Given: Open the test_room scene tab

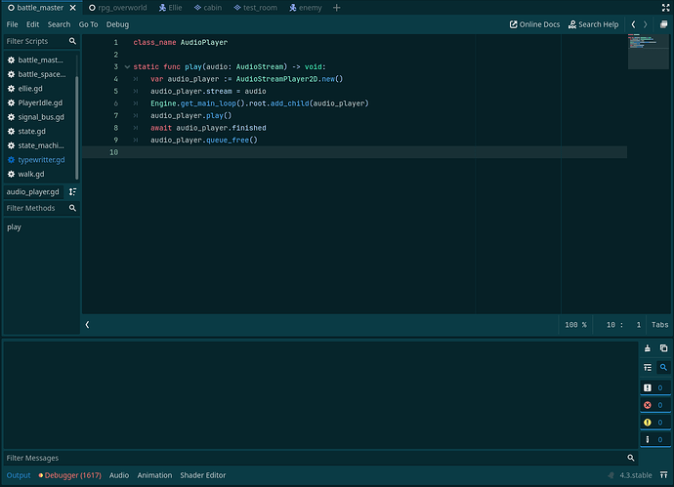Looking at the screenshot, I should click(x=256, y=8).
